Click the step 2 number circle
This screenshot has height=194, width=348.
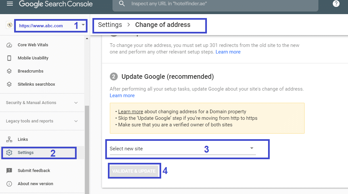point(113,76)
